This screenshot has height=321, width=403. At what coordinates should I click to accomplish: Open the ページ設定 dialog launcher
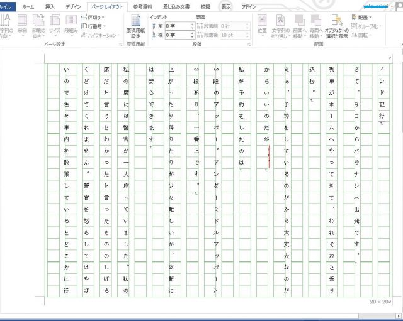pos(120,45)
